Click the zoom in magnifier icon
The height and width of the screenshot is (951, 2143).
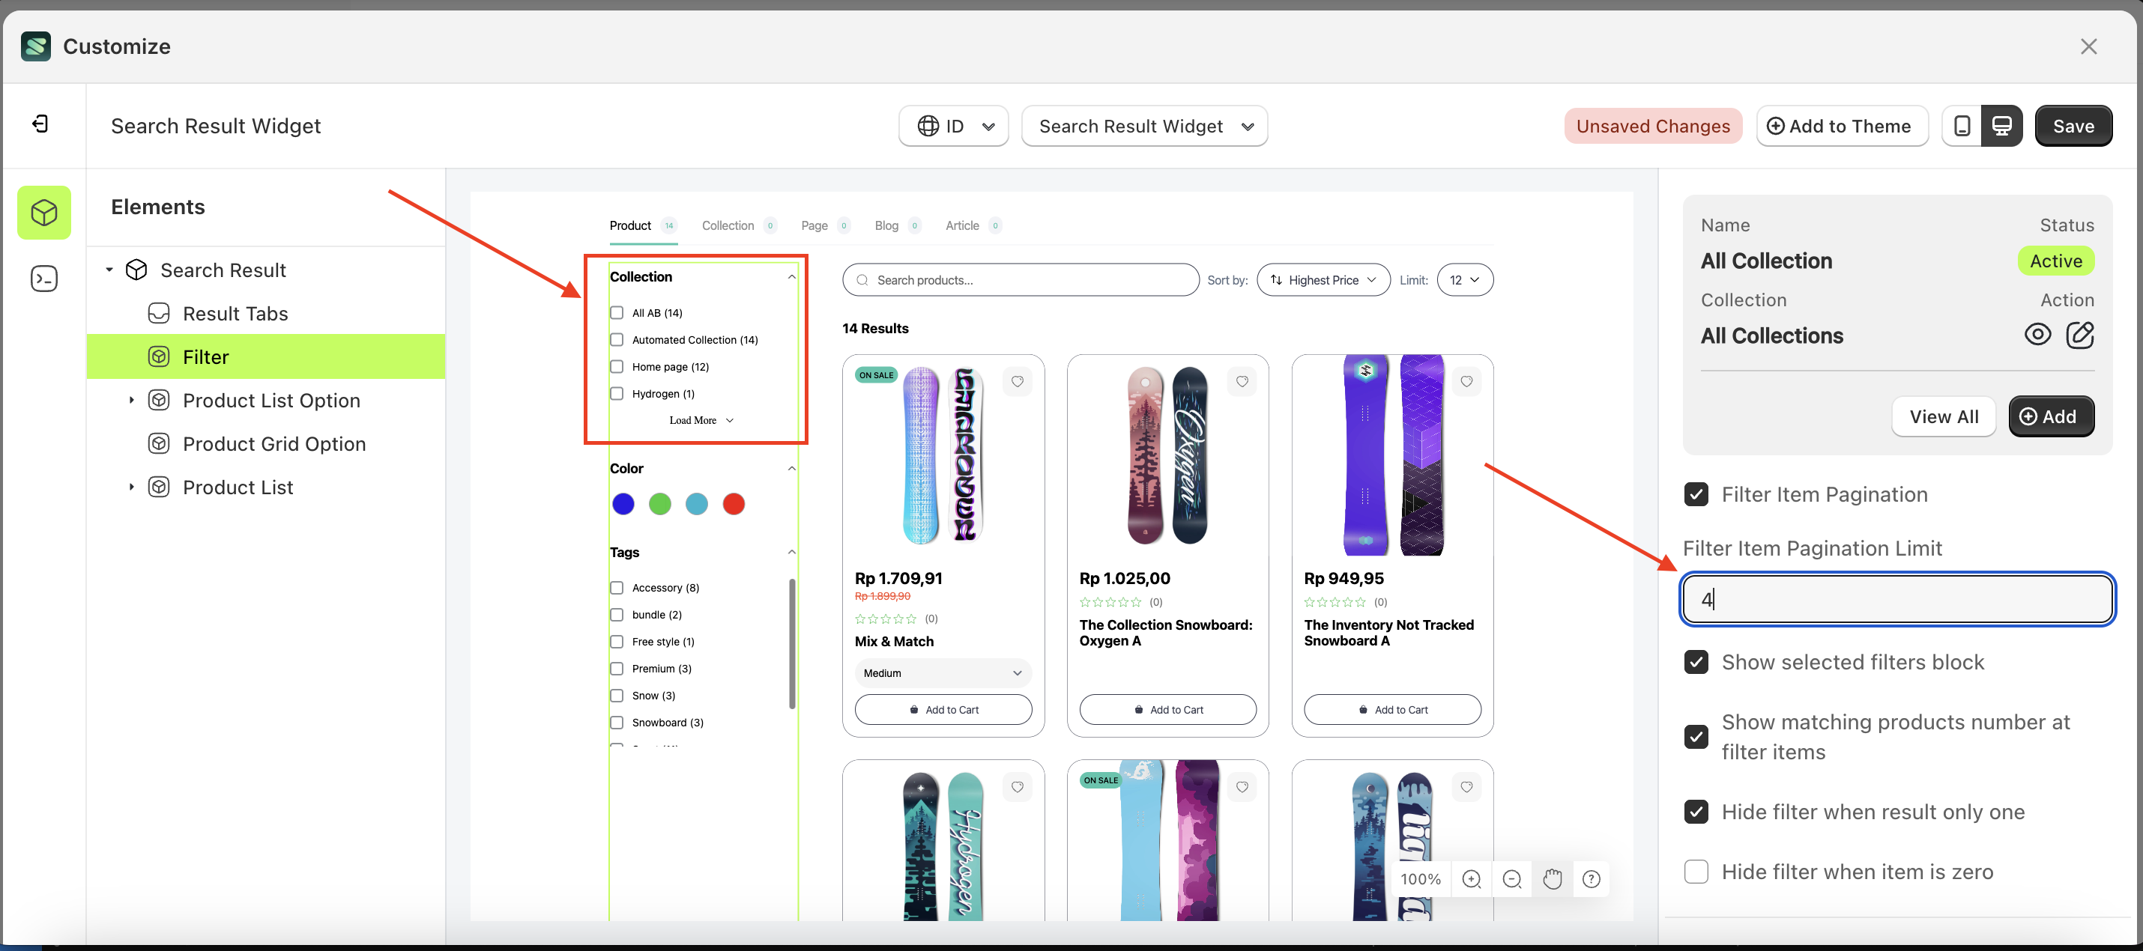coord(1471,878)
